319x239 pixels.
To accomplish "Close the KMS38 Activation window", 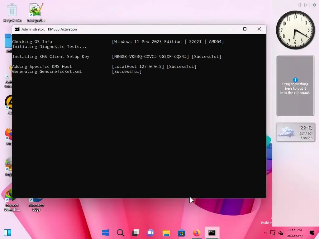I will tap(259, 29).
